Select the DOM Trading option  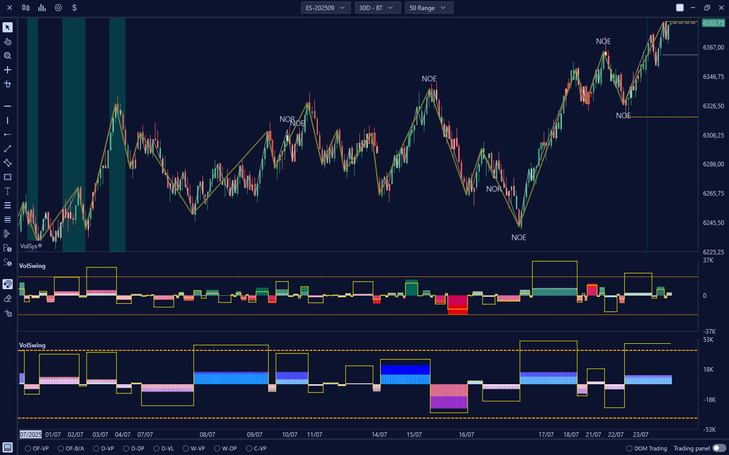pyautogui.click(x=629, y=448)
